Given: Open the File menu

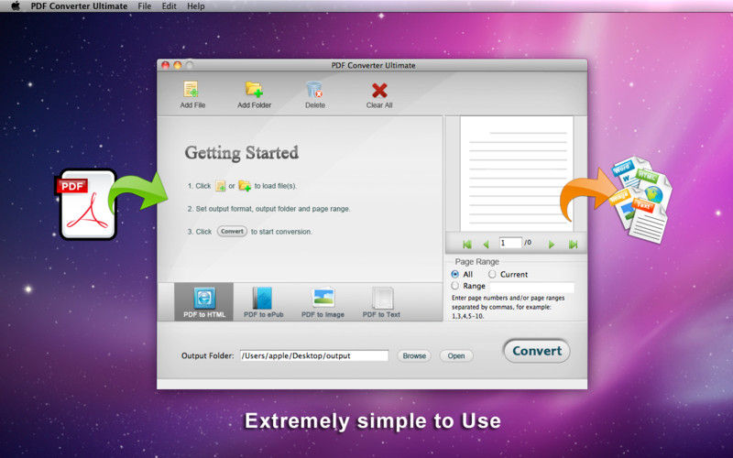Looking at the screenshot, I should [145, 6].
